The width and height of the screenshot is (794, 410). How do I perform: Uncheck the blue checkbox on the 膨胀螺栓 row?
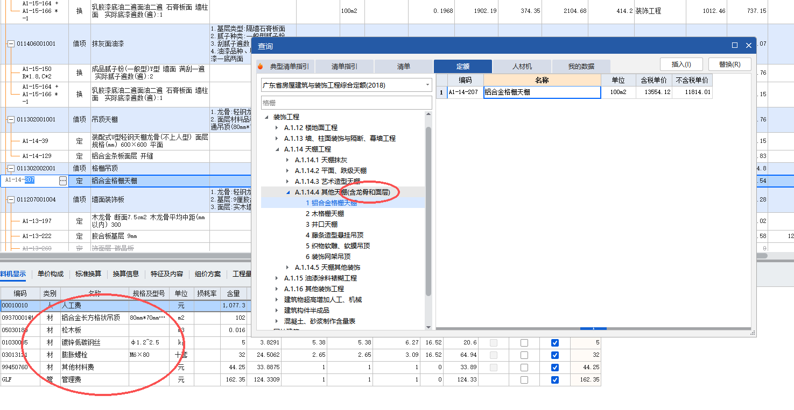tap(554, 355)
